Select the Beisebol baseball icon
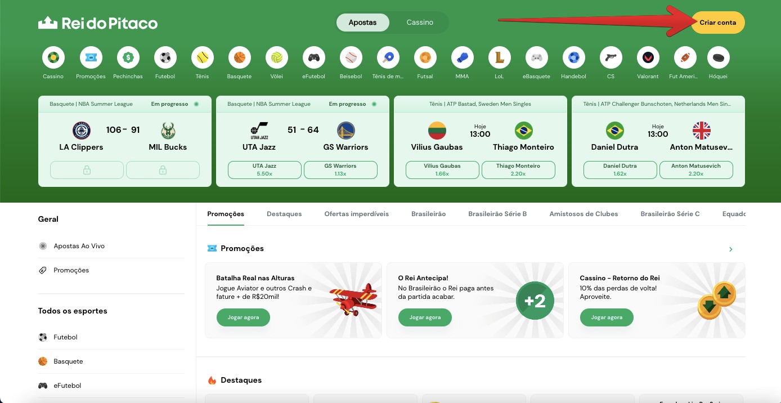This screenshot has height=403, width=781. (x=351, y=57)
